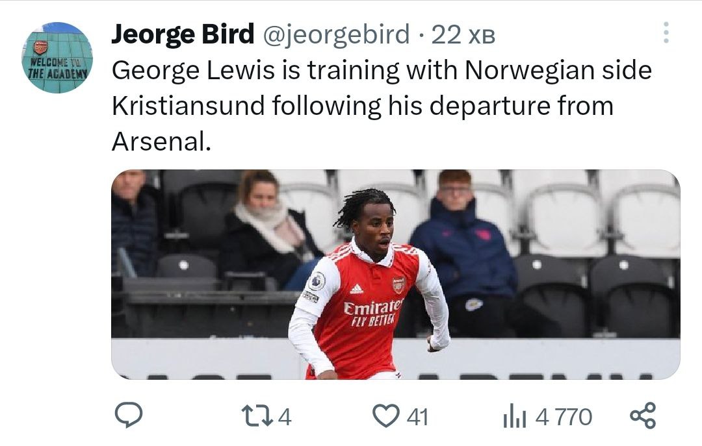This screenshot has width=702, height=446.
Task: Open the three-dot more options menu
Action: click(x=666, y=32)
